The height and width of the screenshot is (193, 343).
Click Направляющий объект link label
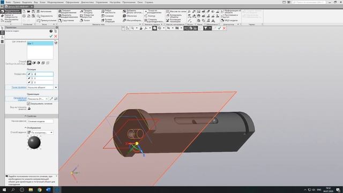20,99
